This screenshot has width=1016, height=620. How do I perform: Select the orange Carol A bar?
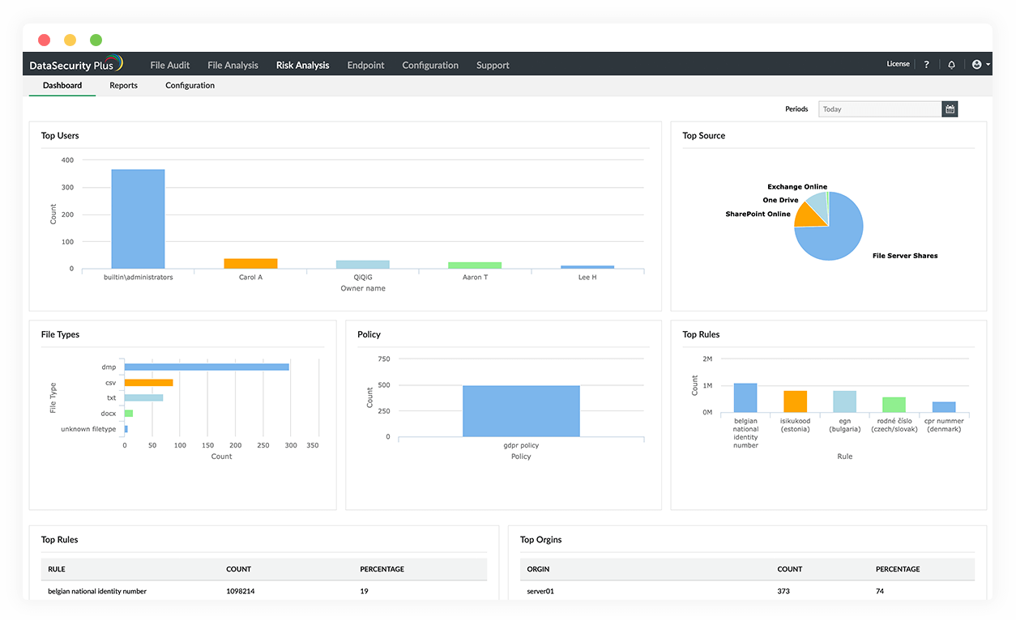[x=250, y=263]
